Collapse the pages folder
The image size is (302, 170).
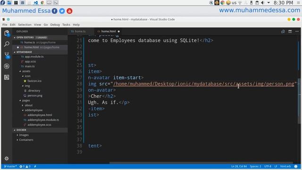pyautogui.click(x=26, y=101)
